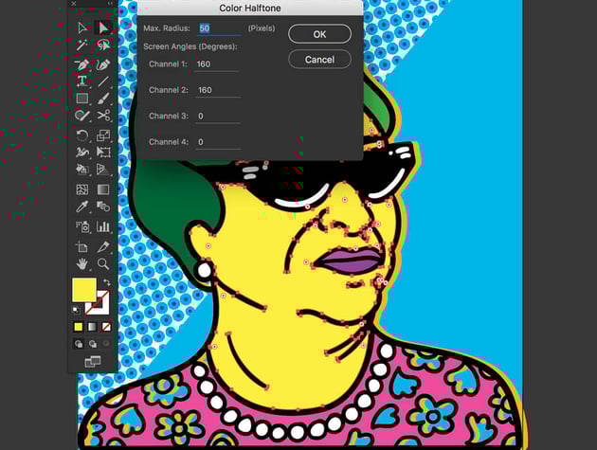Confirm halftone with OK button

pyautogui.click(x=320, y=34)
